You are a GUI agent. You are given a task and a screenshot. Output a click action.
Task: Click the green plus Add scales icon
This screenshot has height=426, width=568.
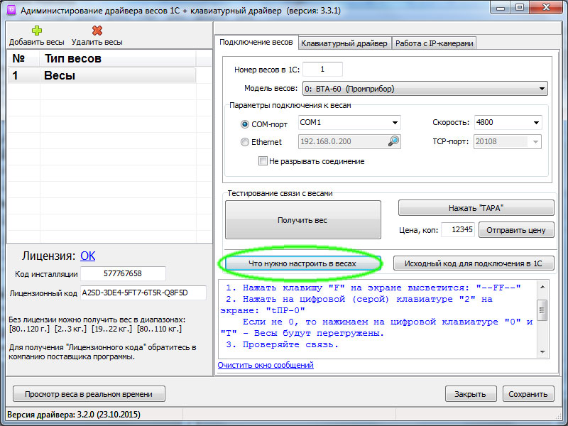(36, 31)
